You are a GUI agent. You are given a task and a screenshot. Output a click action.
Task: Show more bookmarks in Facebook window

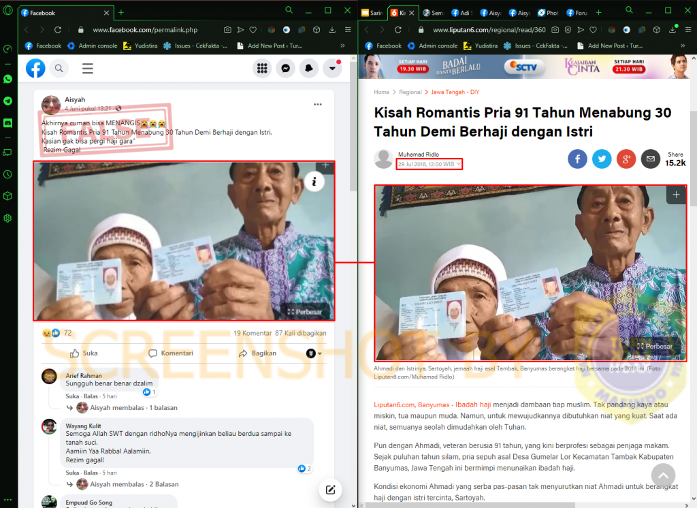tap(342, 46)
